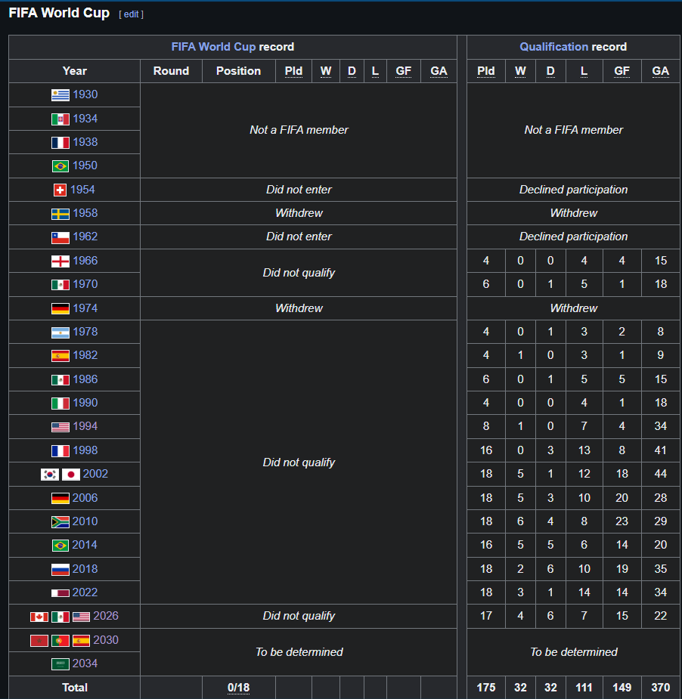Click the Germany flag beside 2006
The image size is (682, 699).
[x=60, y=499]
